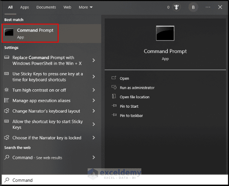Screen dimensions: 229x186
Task: Choose Open file location
Action: coord(135,97)
